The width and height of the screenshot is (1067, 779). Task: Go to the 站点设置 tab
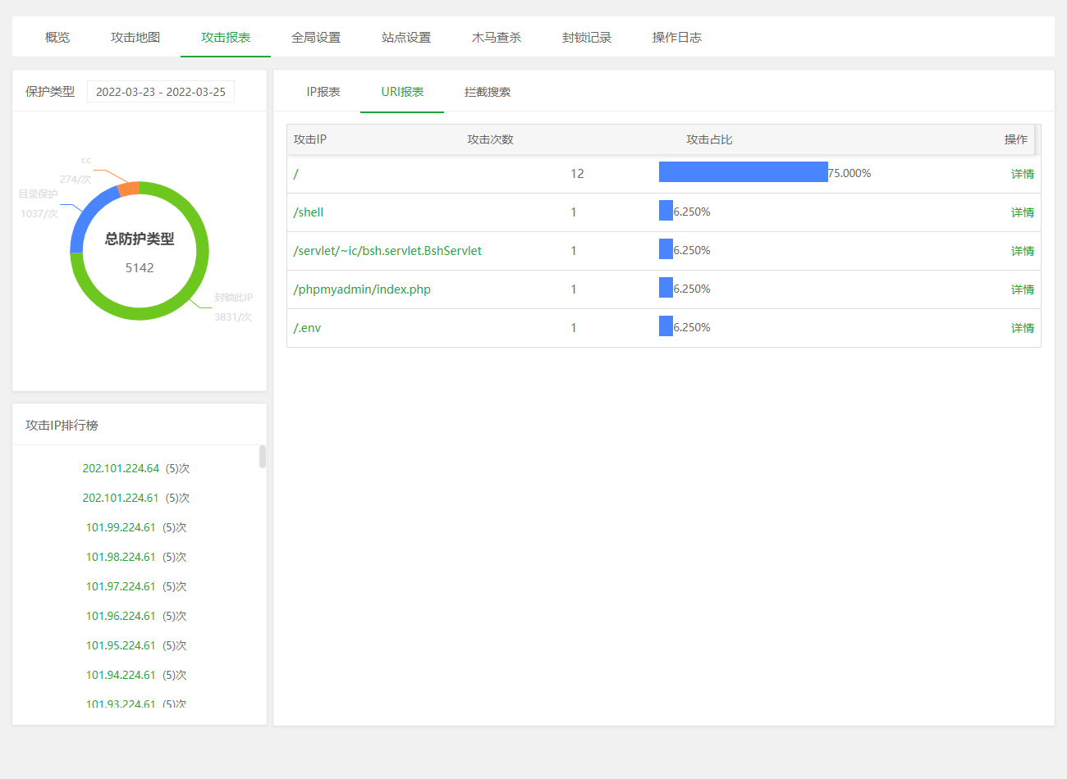coord(406,38)
